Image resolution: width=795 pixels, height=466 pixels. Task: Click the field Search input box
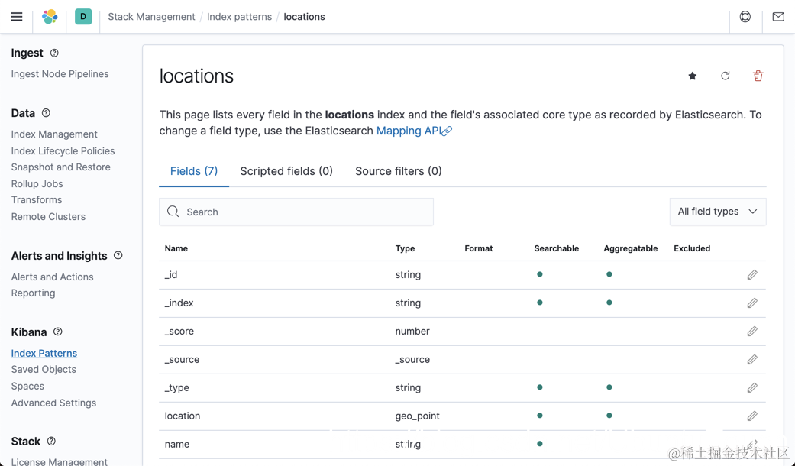tap(296, 212)
